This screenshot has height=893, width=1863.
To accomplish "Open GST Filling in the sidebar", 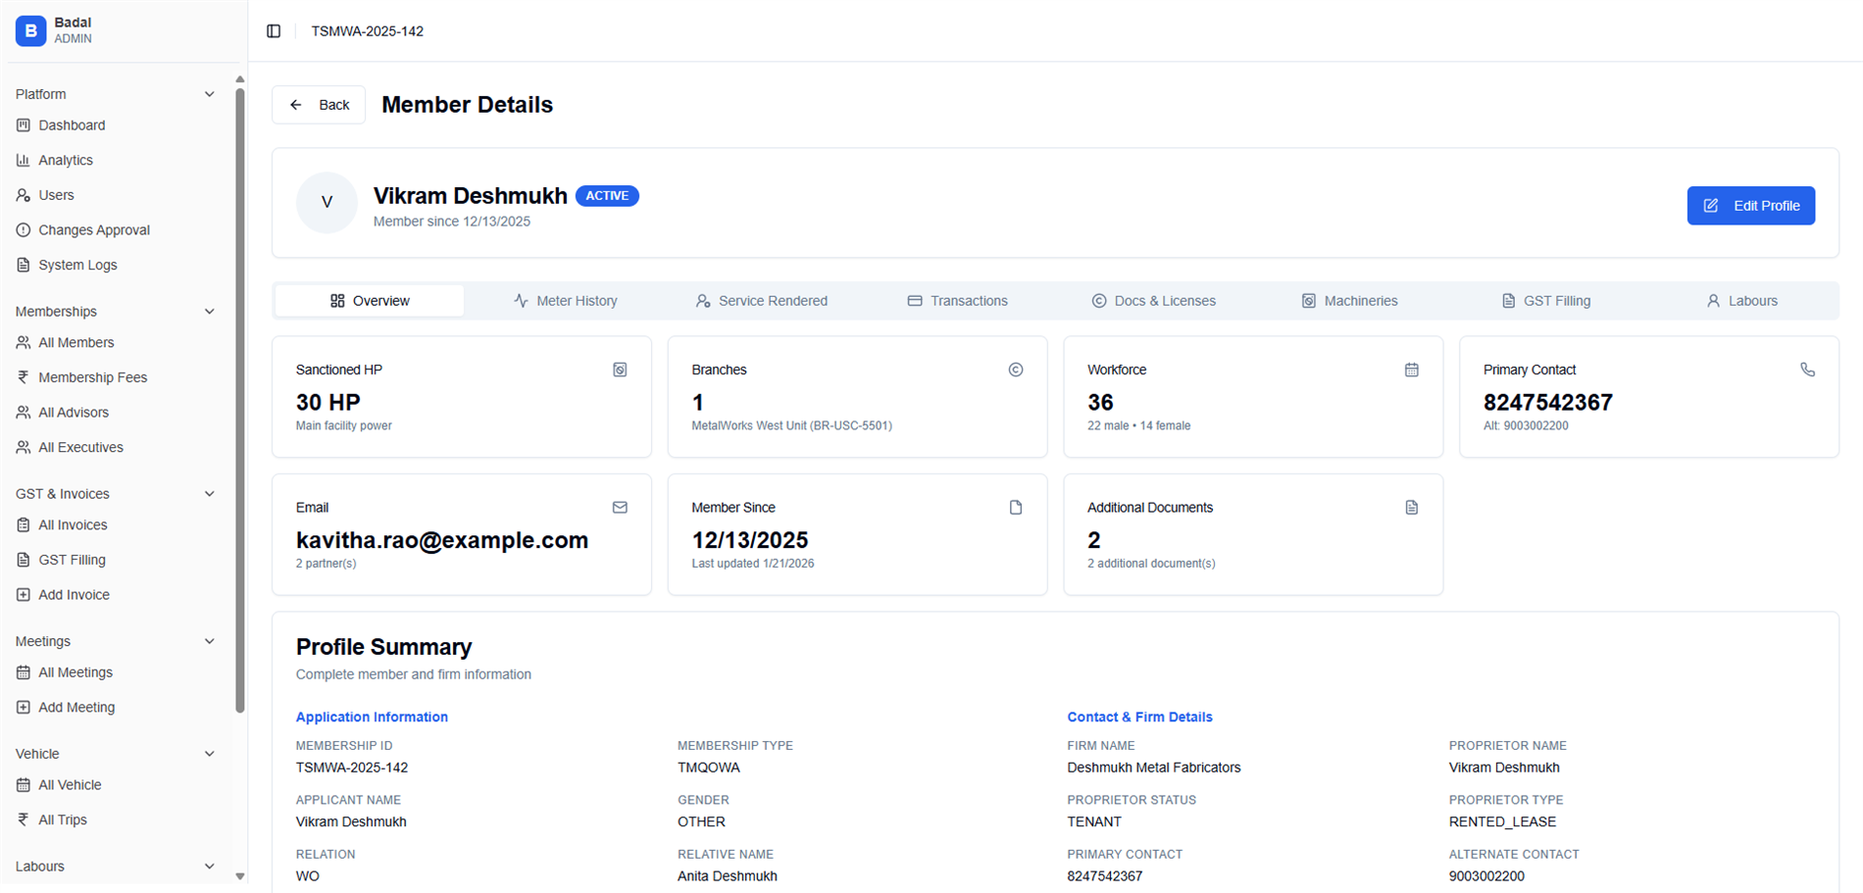I will pyautogui.click(x=72, y=560).
